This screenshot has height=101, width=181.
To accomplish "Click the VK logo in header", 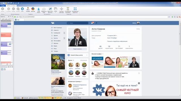I will click(x=53, y=23).
